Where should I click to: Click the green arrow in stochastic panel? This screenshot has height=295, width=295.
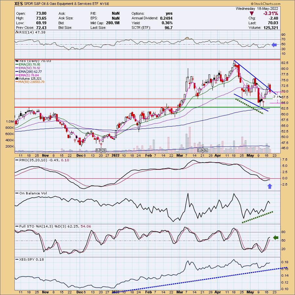click(276, 238)
